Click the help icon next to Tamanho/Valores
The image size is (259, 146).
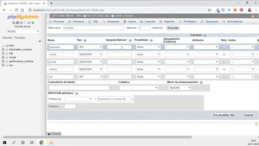coord(130,40)
